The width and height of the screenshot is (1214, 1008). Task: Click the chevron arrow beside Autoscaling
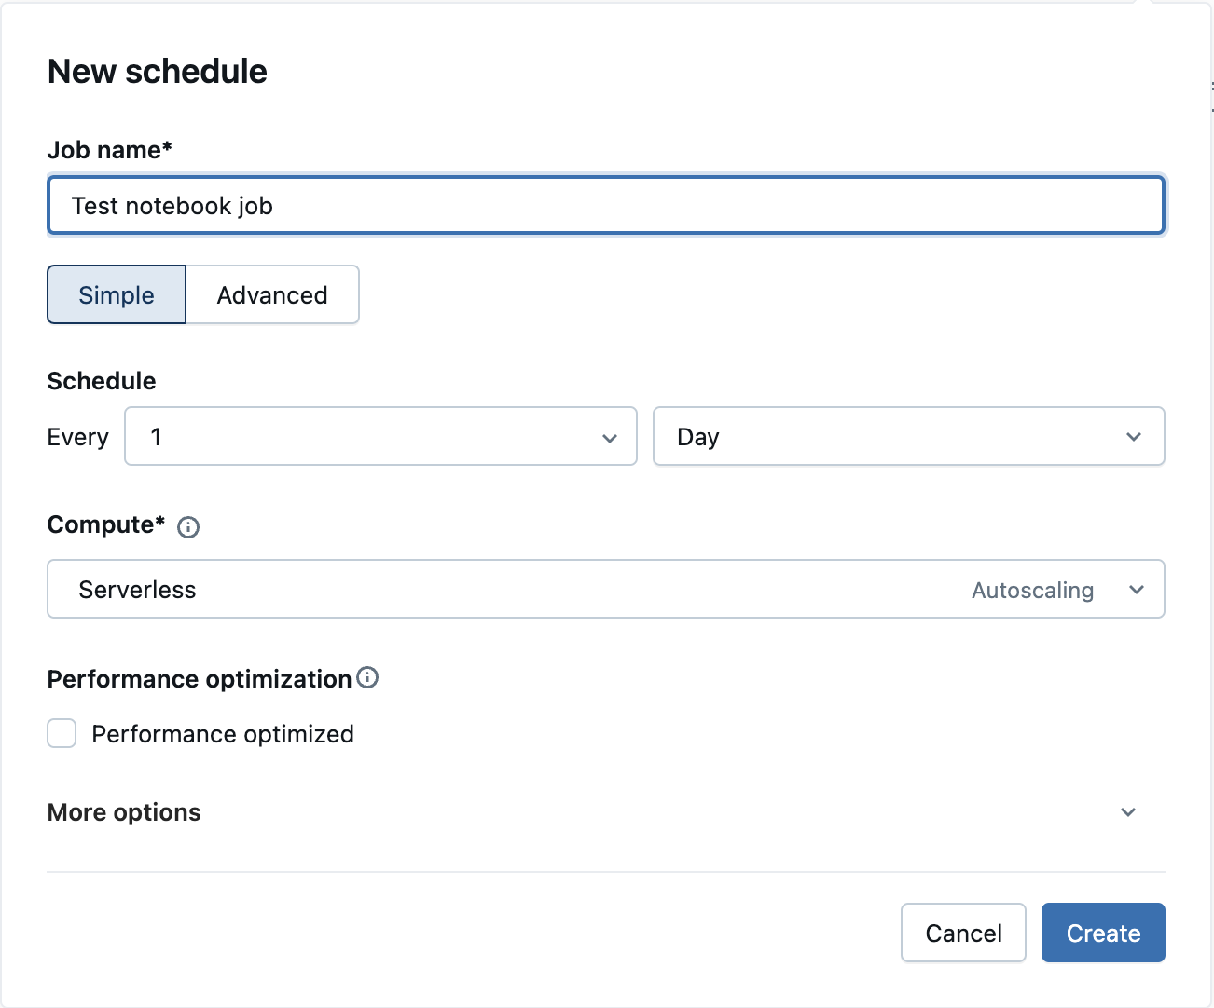pos(1137,590)
